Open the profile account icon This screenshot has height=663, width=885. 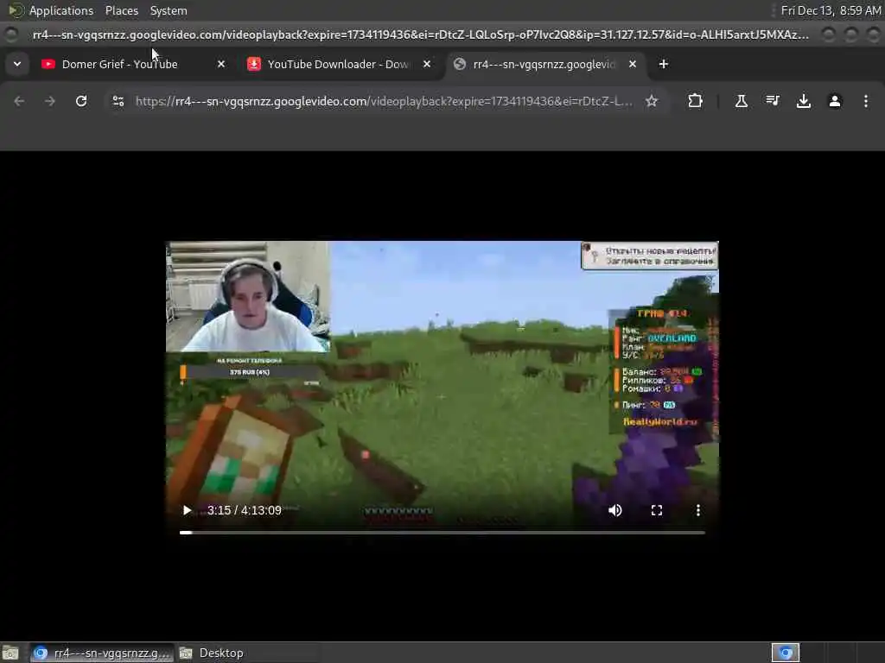click(835, 102)
